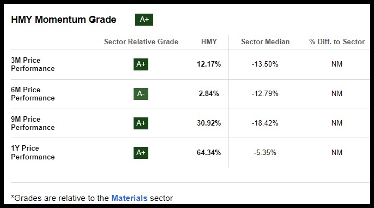374x208 pixels.
Task: Click the overall A+ Momentum Grade badge
Action: 144,20
